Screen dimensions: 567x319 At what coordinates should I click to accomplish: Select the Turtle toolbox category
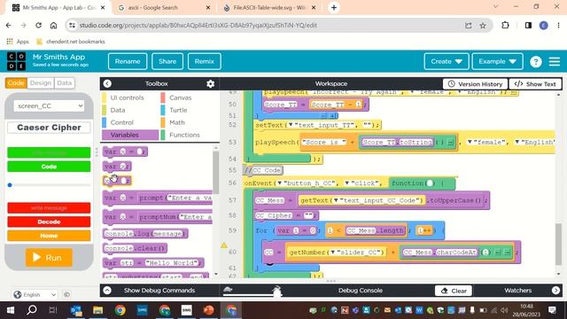coord(178,110)
